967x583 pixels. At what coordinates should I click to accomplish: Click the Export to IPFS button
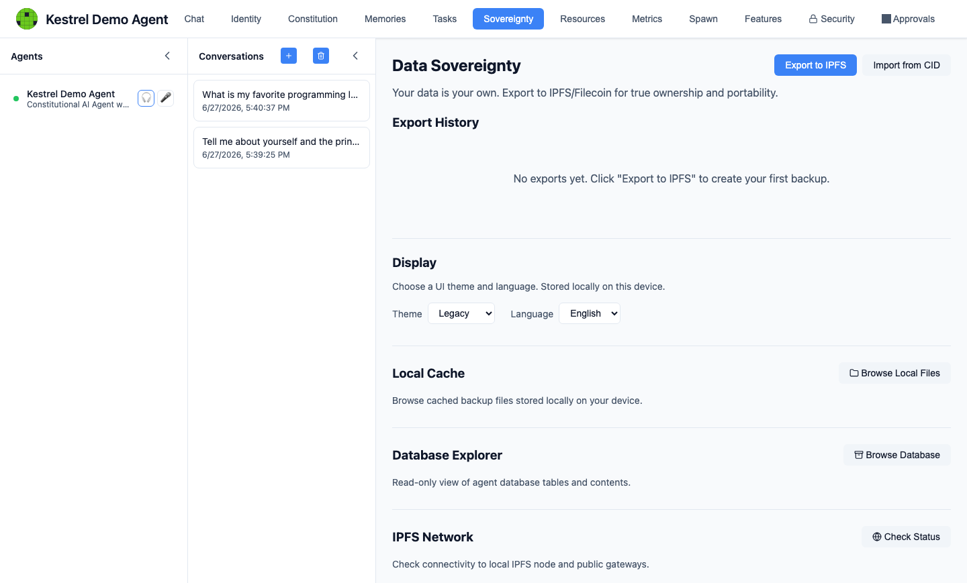pyautogui.click(x=815, y=65)
